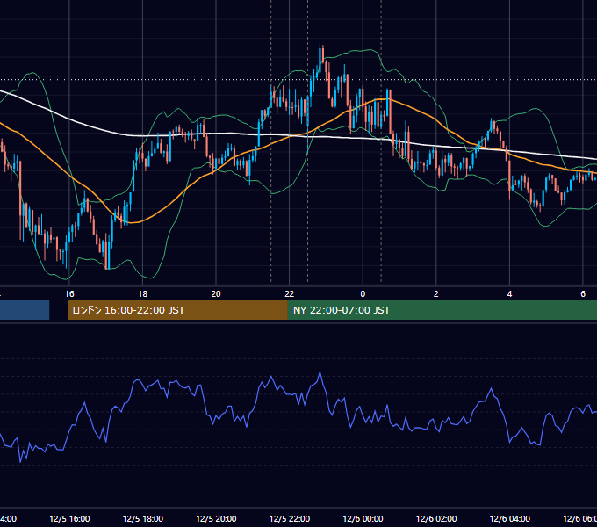Click the 12/6 02:00 time axis label
Image resolution: width=597 pixels, height=527 pixels.
pos(436,518)
